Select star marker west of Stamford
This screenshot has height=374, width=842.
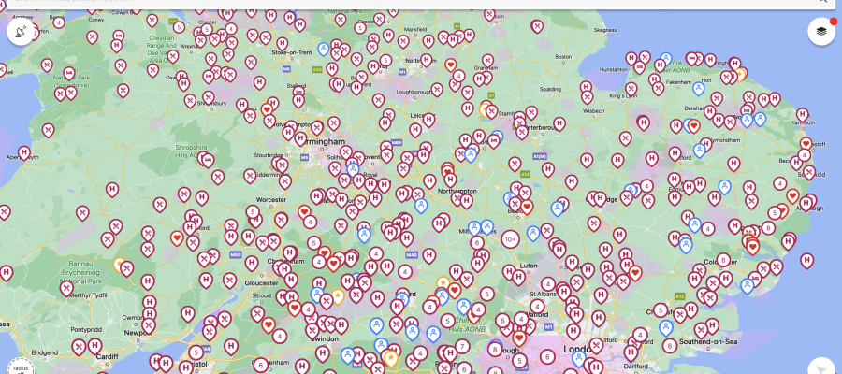(486, 109)
